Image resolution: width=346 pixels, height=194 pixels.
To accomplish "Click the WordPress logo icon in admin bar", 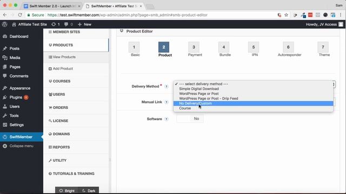I will click(x=5, y=24).
